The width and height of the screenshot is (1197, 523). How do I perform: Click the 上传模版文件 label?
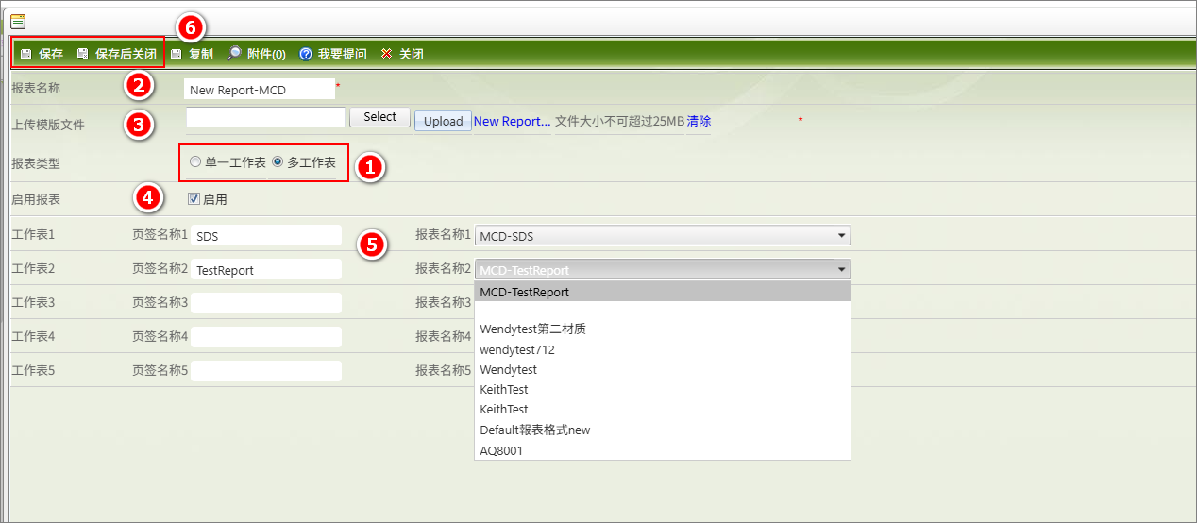(48, 124)
